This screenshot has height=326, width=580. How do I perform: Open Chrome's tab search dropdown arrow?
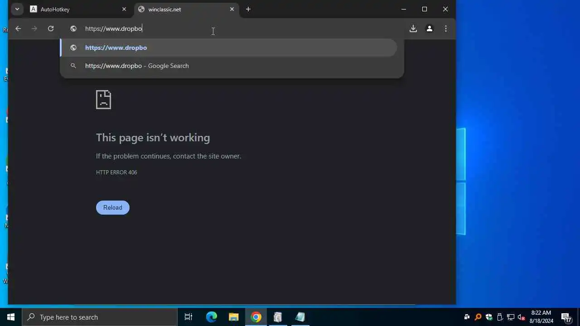click(17, 9)
